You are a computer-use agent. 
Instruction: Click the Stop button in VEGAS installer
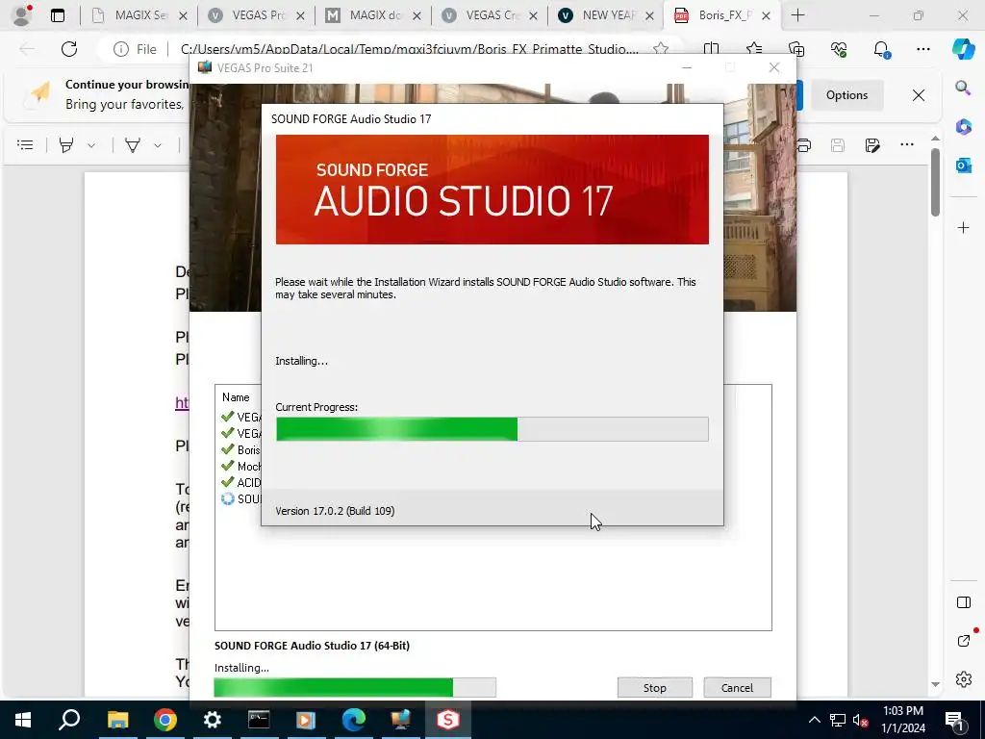[654, 687]
